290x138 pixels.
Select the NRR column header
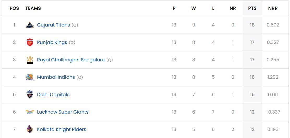(273, 8)
